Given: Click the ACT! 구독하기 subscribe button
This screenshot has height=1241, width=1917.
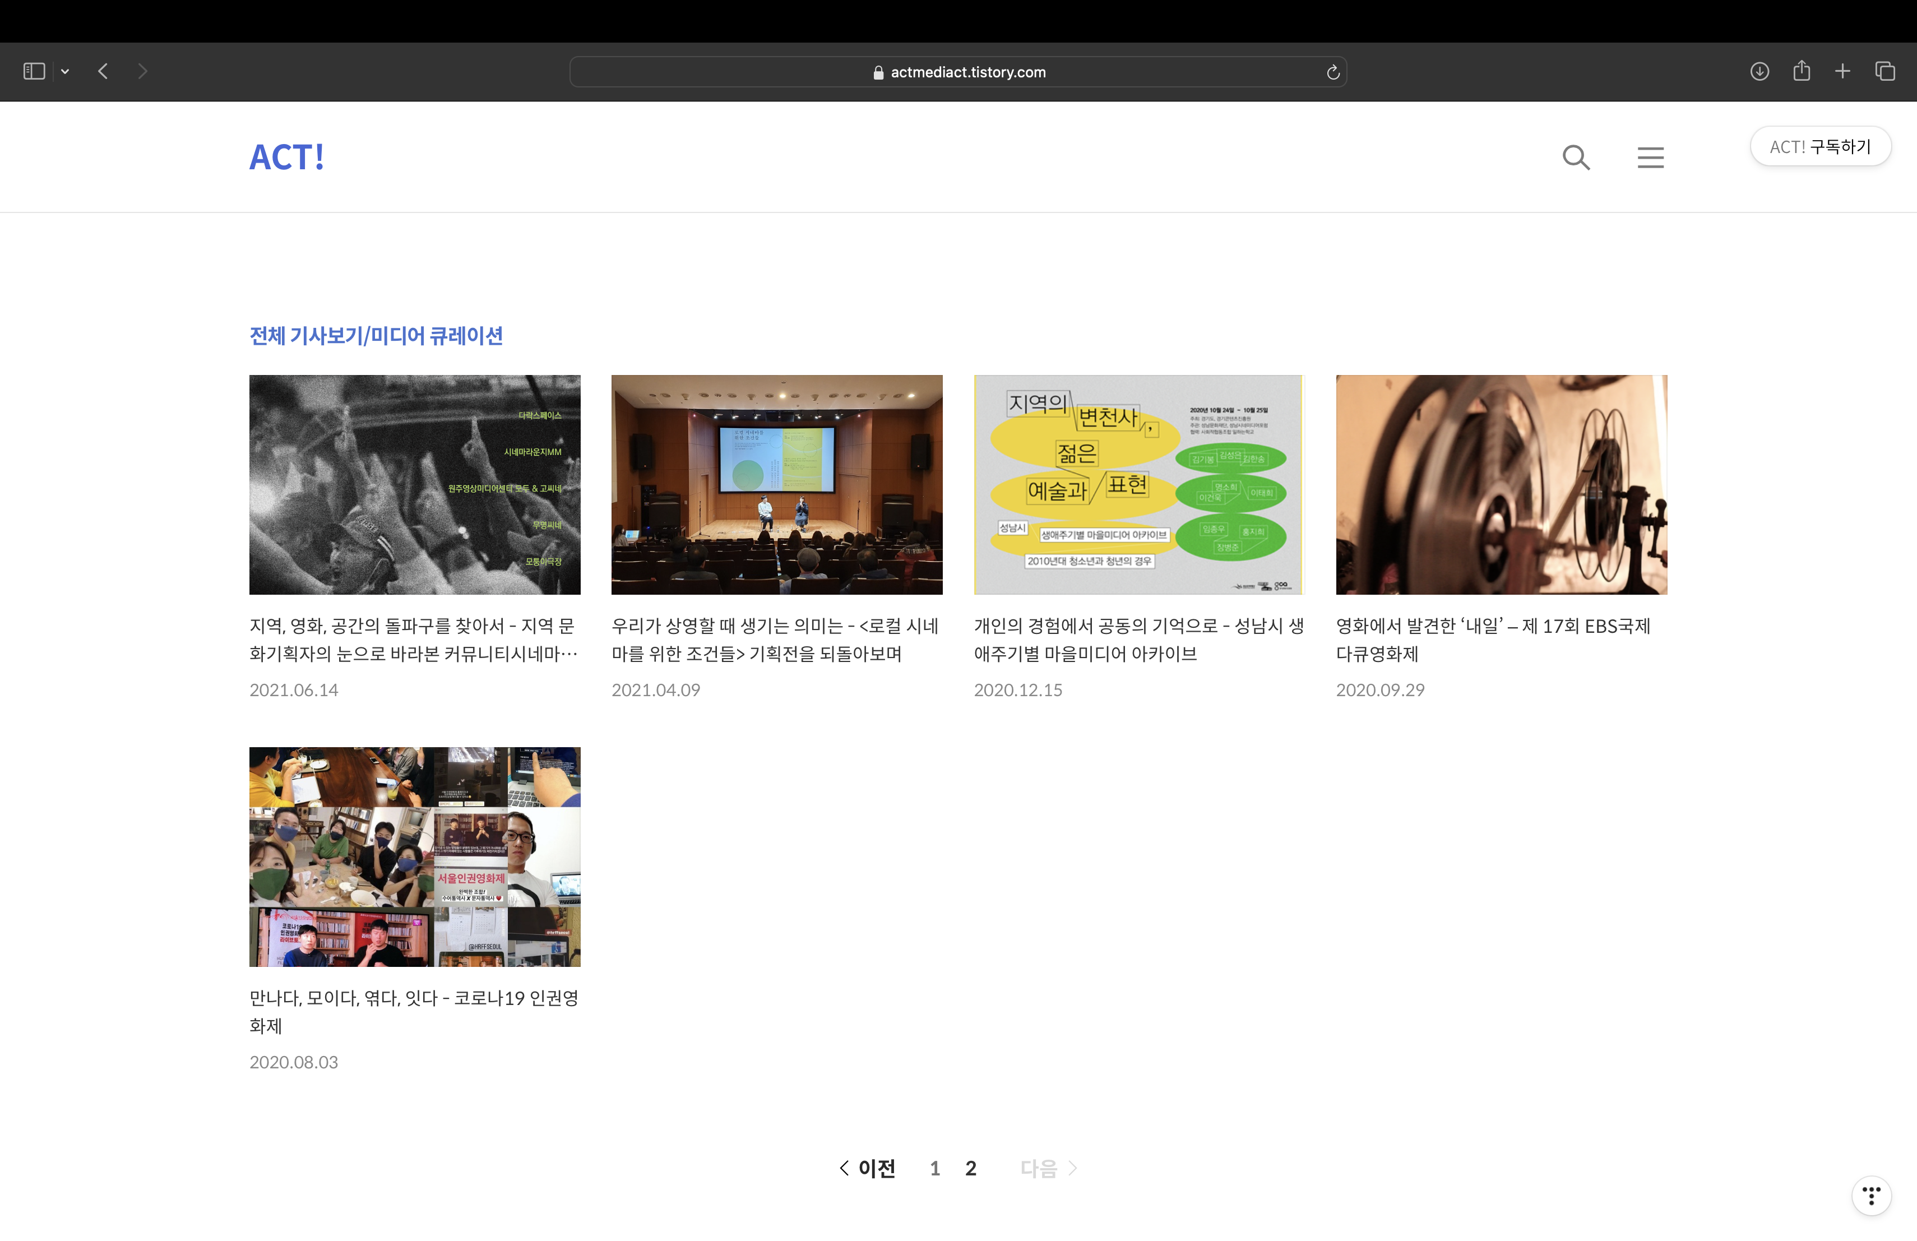Looking at the screenshot, I should (x=1819, y=146).
